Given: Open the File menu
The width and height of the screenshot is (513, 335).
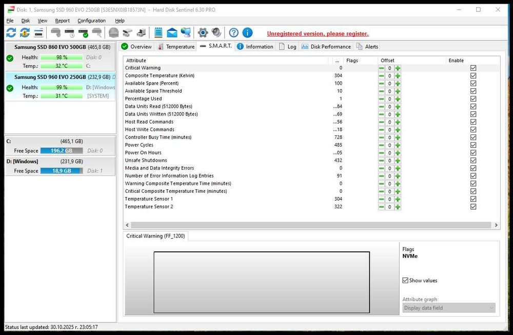Looking at the screenshot, I should coord(10,21).
